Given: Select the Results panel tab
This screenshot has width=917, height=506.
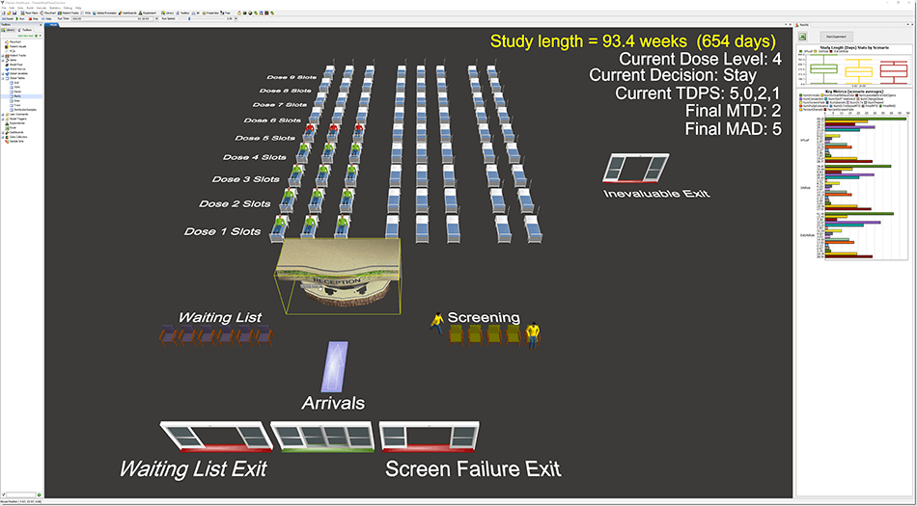Looking at the screenshot, I should [802, 25].
